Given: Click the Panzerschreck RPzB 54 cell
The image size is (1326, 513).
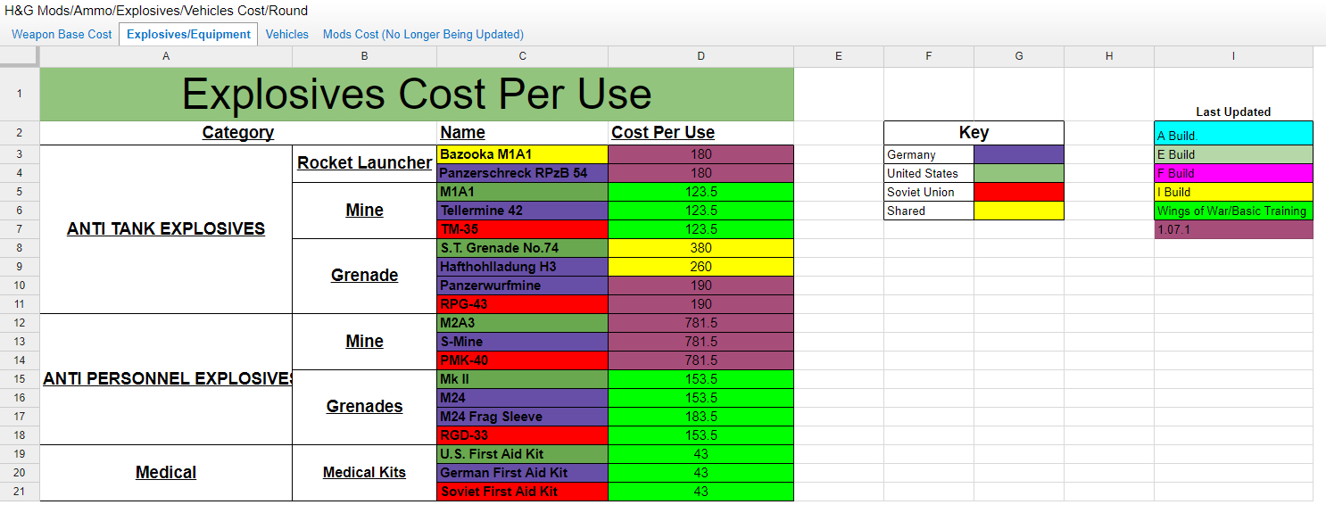Looking at the screenshot, I should (x=522, y=173).
